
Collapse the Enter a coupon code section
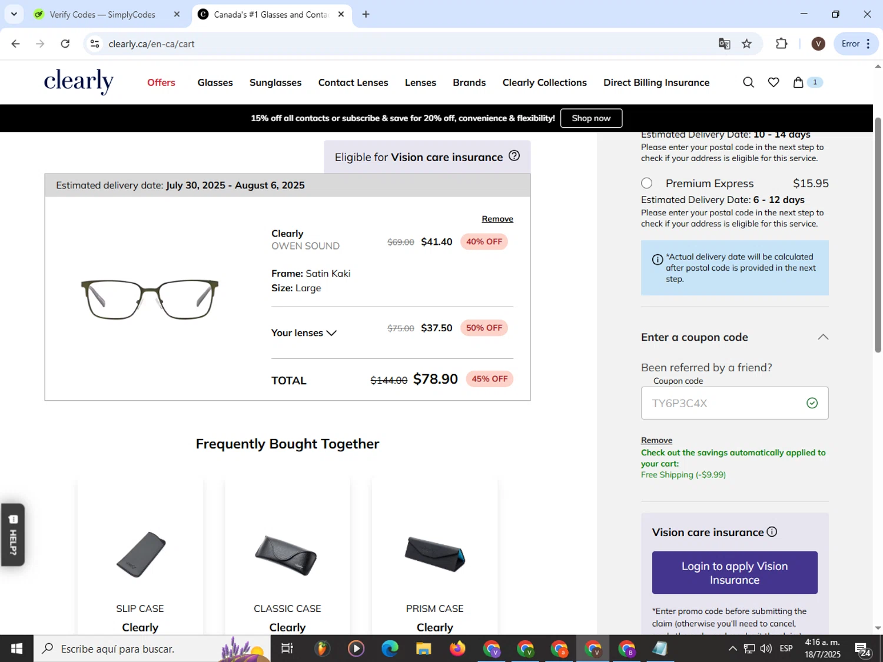(823, 337)
